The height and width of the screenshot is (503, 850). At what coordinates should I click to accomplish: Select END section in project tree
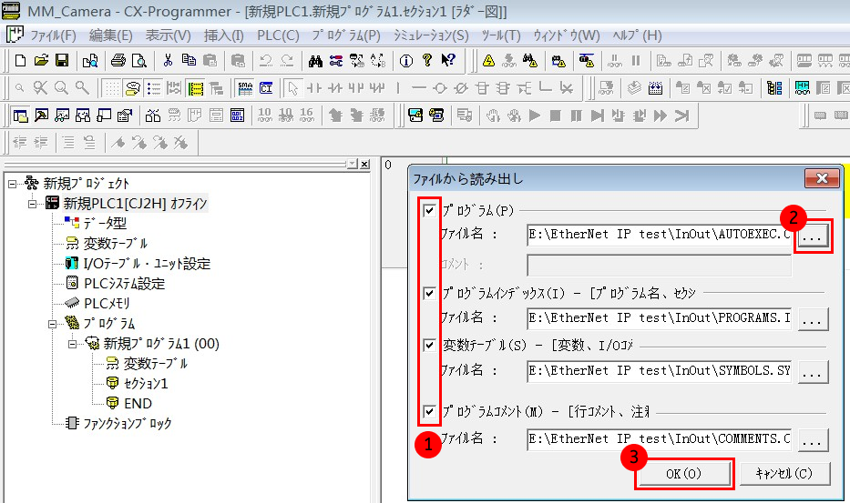[x=138, y=404]
